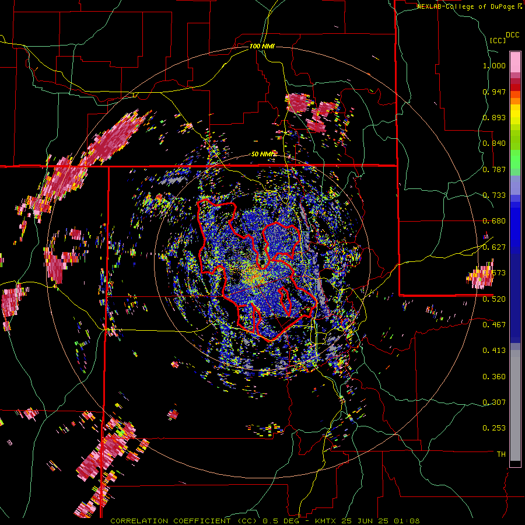Click the TH threshold label
525x525 pixels.
pyautogui.click(x=501, y=454)
